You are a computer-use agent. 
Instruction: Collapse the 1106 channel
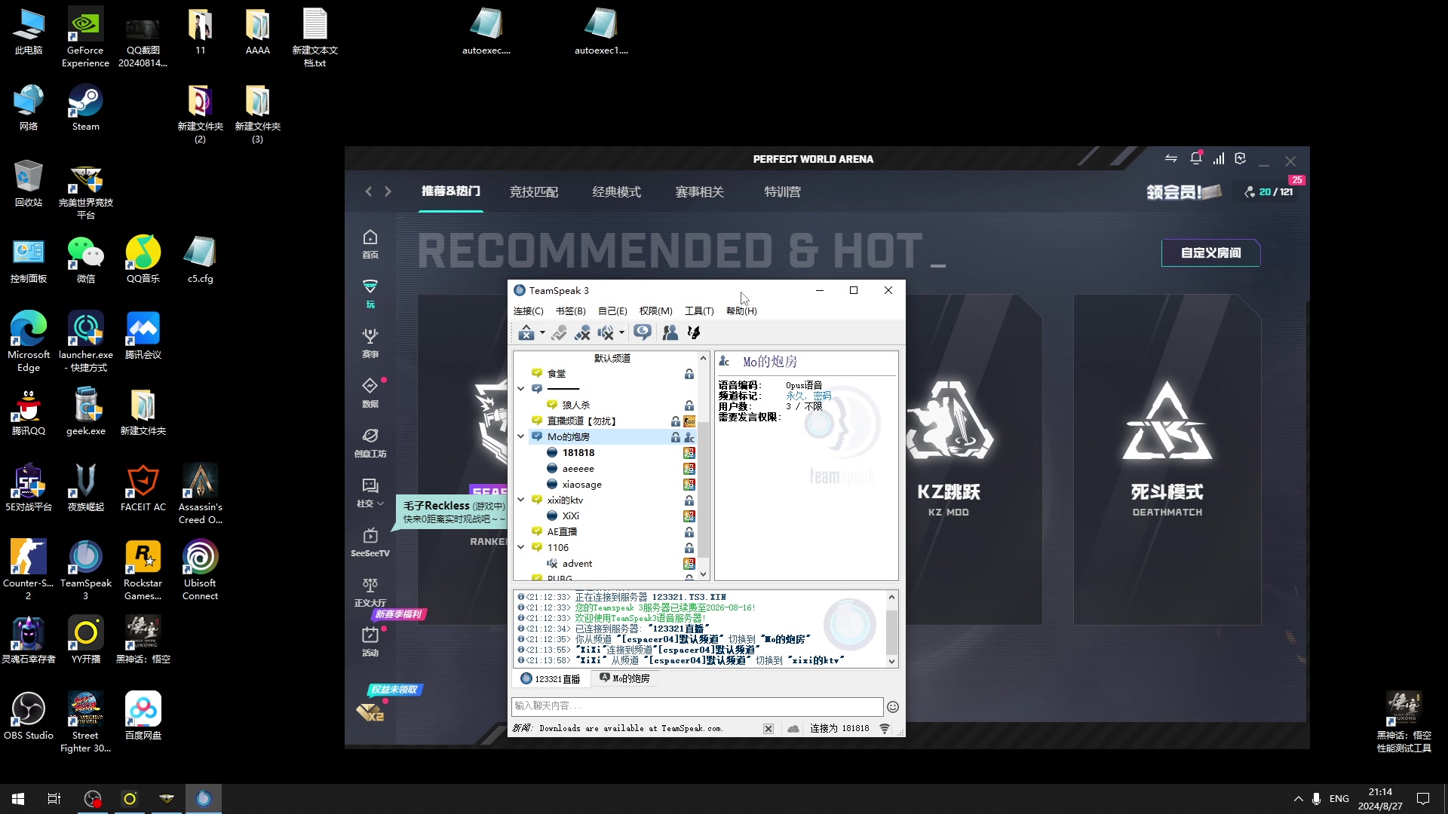(520, 547)
